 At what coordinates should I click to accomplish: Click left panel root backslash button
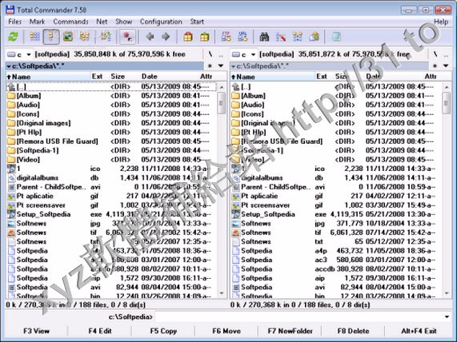210,54
